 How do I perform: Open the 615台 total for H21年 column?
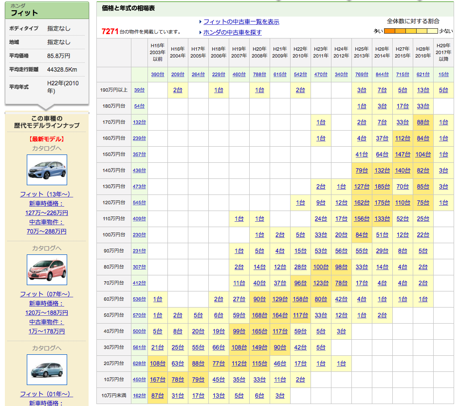tap(280, 75)
